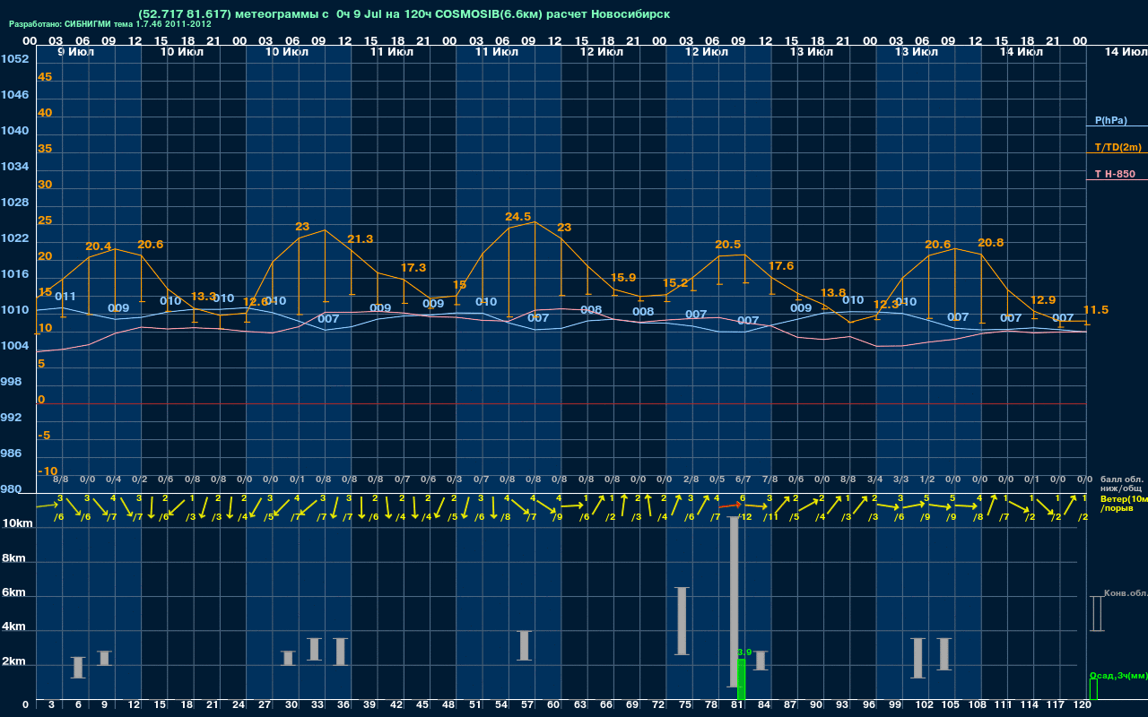
Task: Click the -10 temperature axis label
Action: [48, 471]
